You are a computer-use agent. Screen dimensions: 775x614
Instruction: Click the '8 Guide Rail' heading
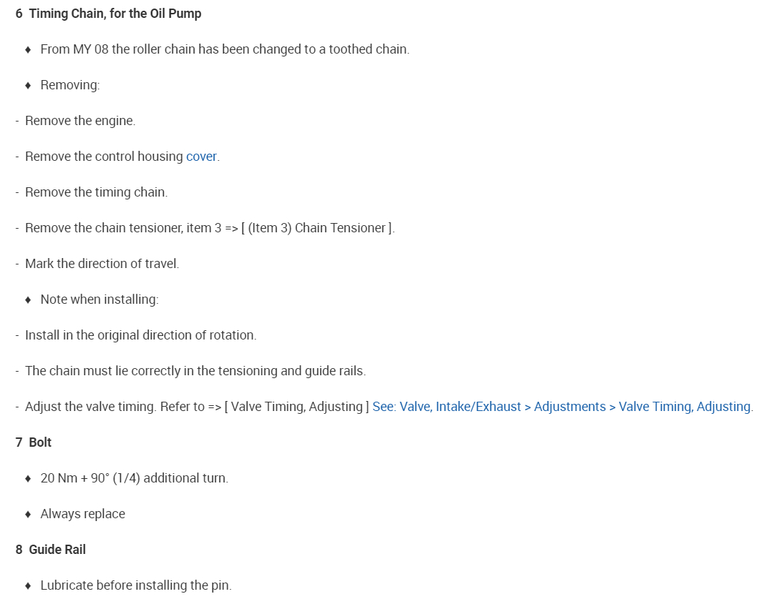pos(51,550)
